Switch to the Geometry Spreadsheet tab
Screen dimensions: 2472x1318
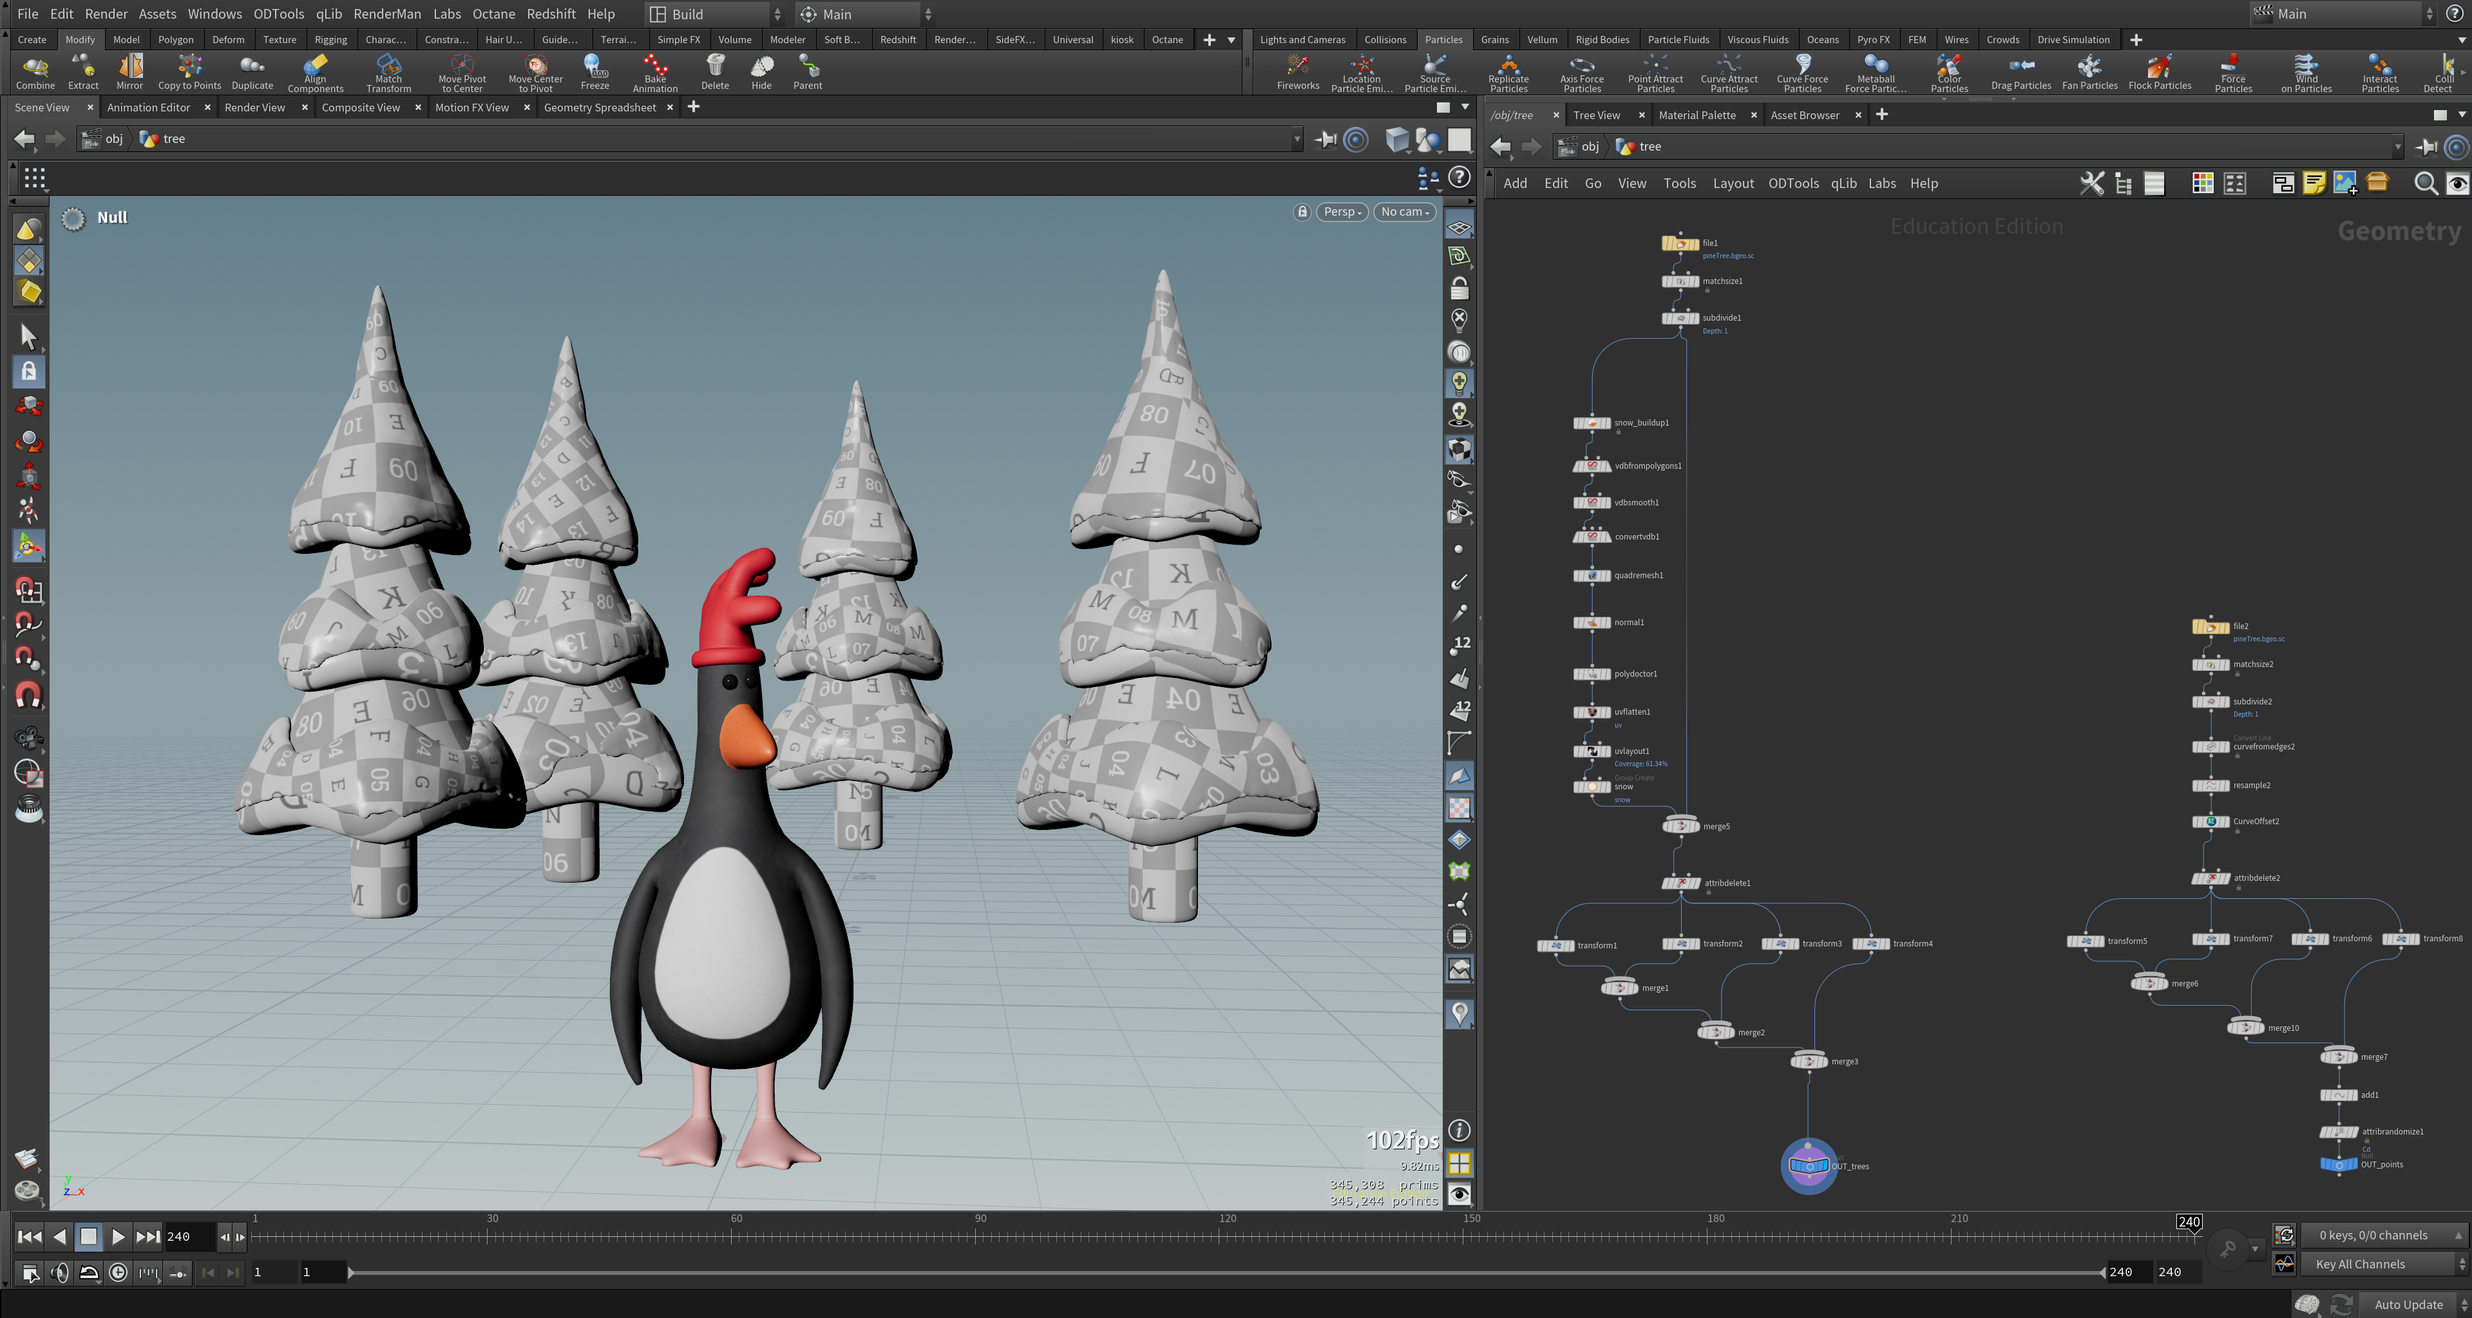click(x=600, y=108)
